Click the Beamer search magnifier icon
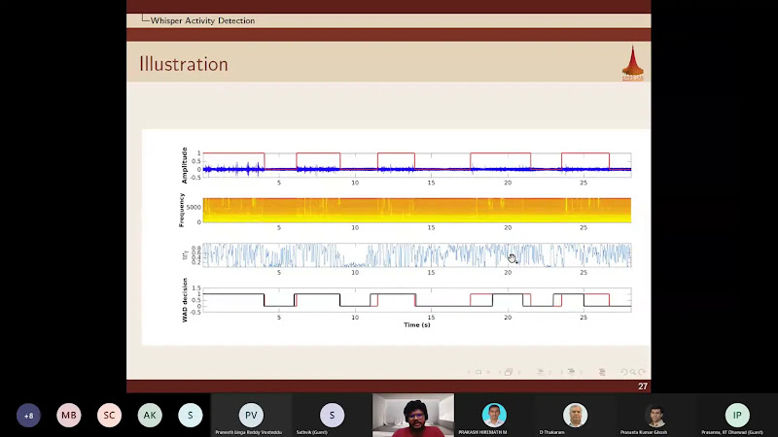Image resolution: width=778 pixels, height=437 pixels. [633, 372]
